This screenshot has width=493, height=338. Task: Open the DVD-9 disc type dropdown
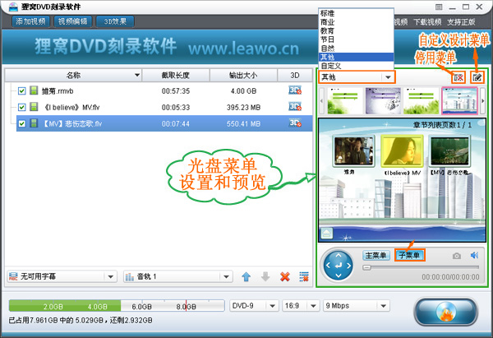254,306
